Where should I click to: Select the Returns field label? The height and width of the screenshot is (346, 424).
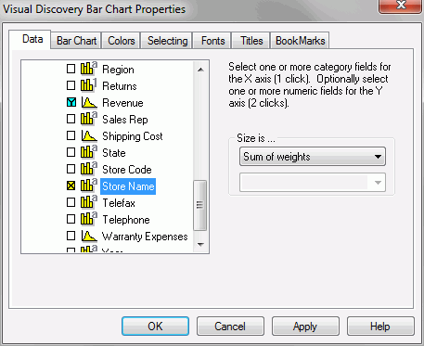[x=120, y=85]
